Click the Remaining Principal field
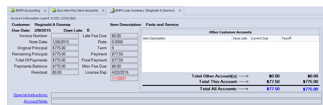 pos(65,54)
